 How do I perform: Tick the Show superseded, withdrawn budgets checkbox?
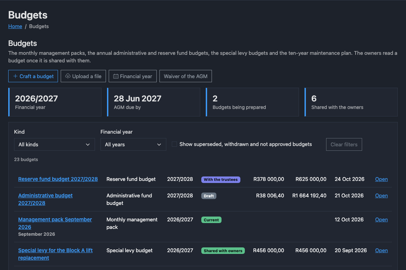pos(174,144)
